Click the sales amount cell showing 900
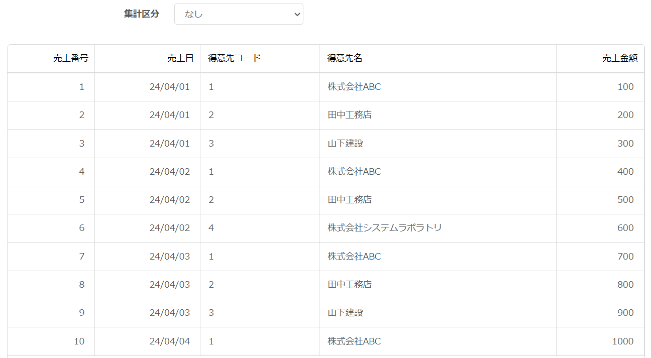This screenshot has height=358, width=651. pyautogui.click(x=600, y=313)
